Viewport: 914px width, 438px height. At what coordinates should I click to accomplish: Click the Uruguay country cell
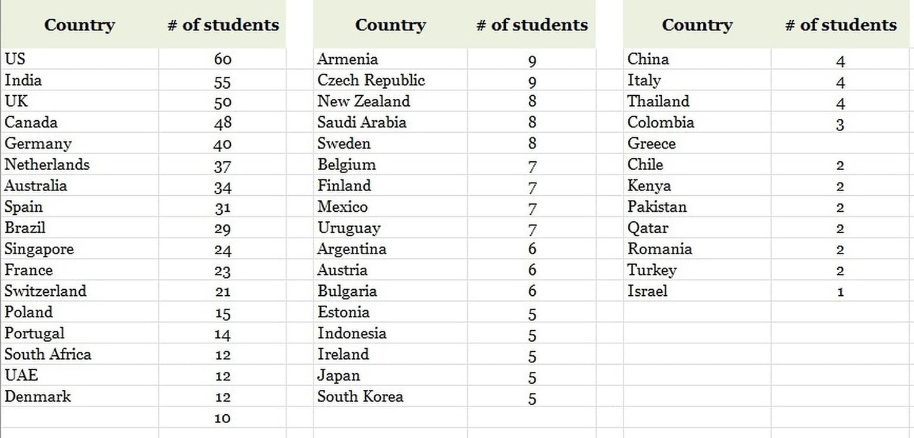tap(390, 228)
